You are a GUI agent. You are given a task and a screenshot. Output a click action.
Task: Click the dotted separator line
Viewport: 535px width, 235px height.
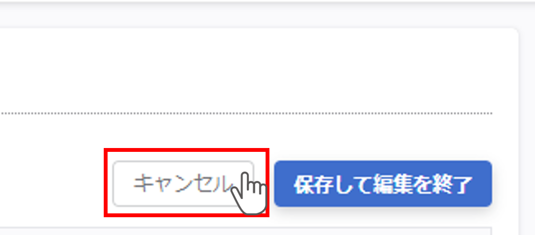pyautogui.click(x=246, y=113)
